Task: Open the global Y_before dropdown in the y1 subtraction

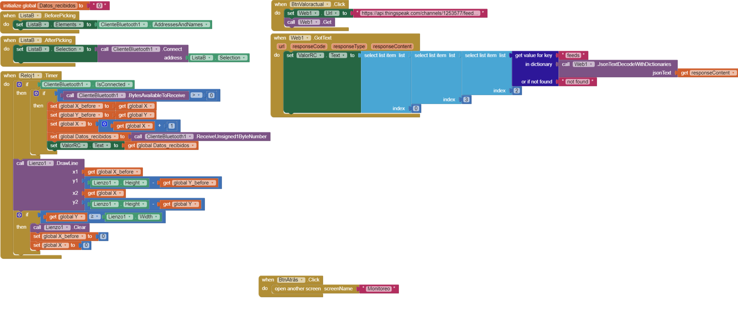Action: (x=194, y=183)
